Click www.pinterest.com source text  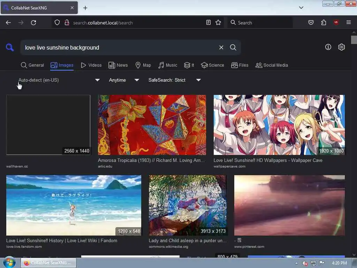249,247
